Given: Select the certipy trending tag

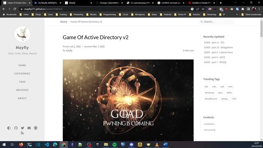Looking at the screenshot, I should click(224, 99).
